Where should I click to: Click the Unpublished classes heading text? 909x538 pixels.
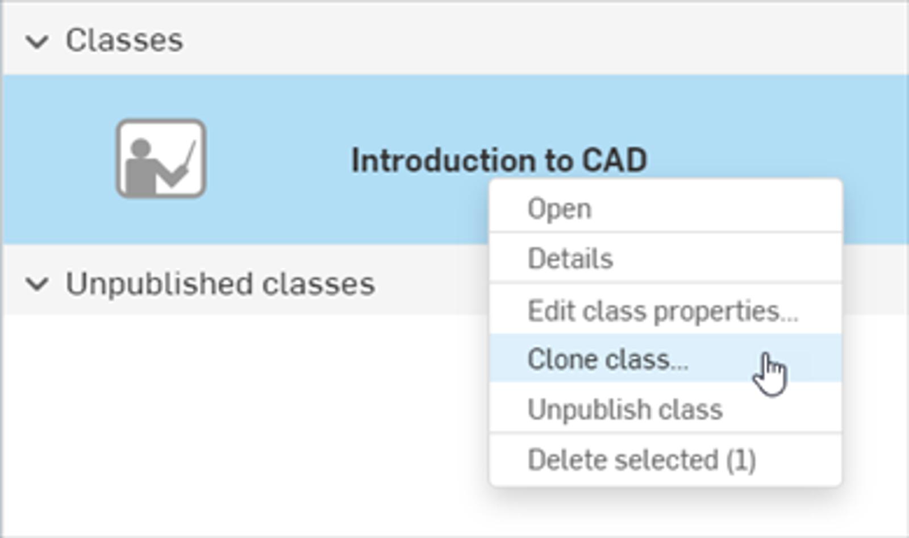220,284
